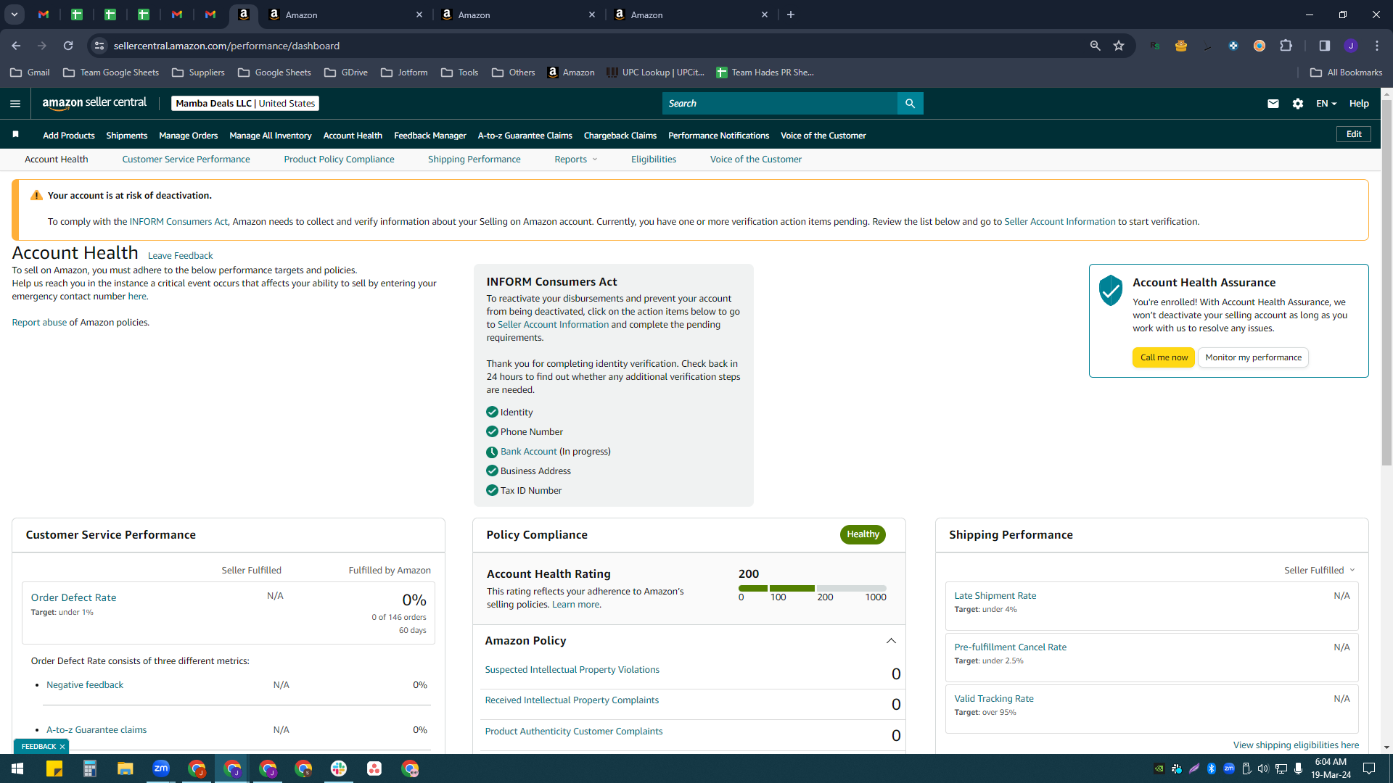This screenshot has width=1393, height=783.
Task: Open the Windows Start menu
Action: [x=17, y=768]
